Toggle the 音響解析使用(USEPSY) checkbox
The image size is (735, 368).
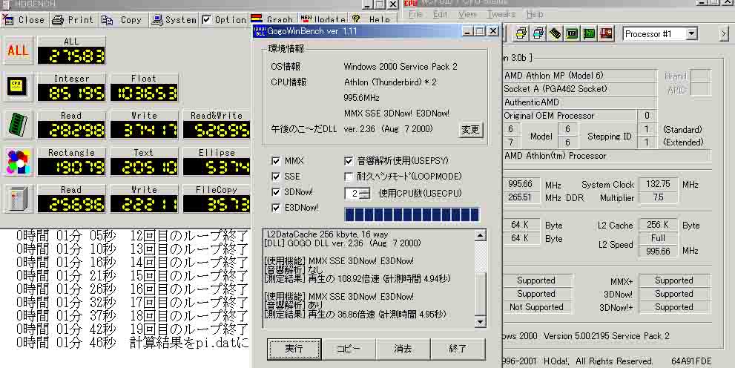tap(349, 161)
